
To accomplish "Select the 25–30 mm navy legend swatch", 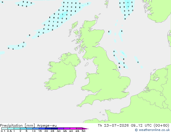I will tap(54, 128).
